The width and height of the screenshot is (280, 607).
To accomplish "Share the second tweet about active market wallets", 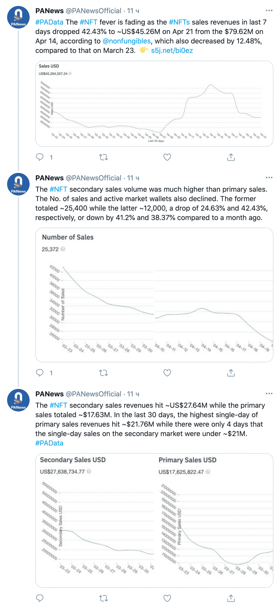I will [x=231, y=373].
